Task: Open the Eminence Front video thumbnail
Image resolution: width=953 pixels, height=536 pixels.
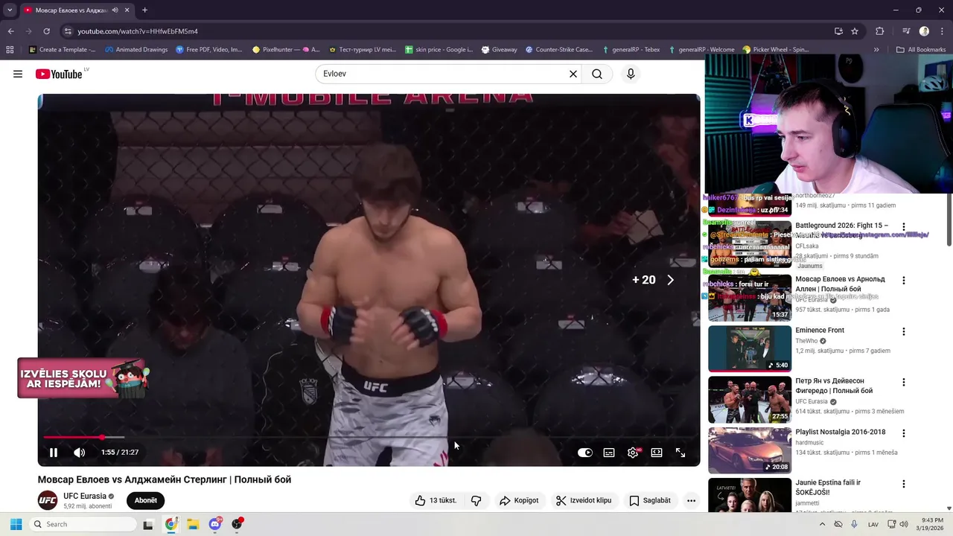Action: [750, 348]
